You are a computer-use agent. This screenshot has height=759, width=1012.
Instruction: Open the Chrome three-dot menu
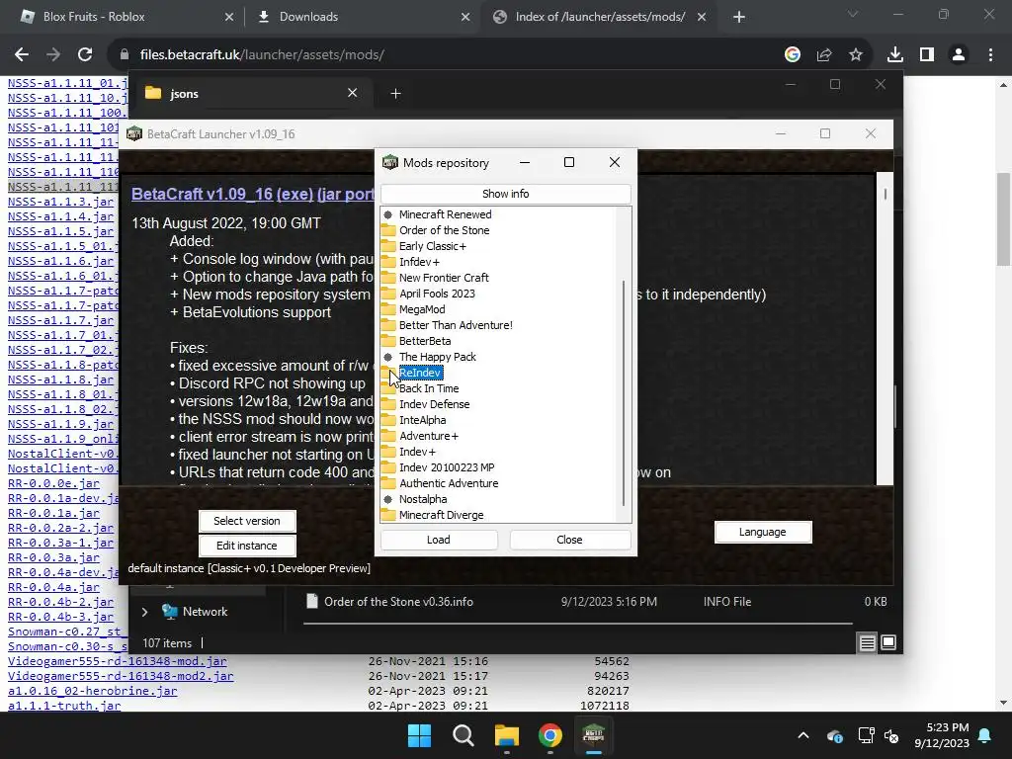[x=990, y=55]
